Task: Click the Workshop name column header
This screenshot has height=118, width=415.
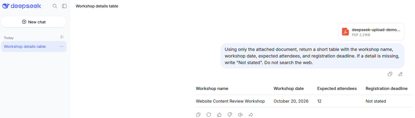Action: (x=212, y=89)
